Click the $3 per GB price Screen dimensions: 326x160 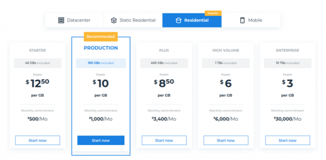288,83
